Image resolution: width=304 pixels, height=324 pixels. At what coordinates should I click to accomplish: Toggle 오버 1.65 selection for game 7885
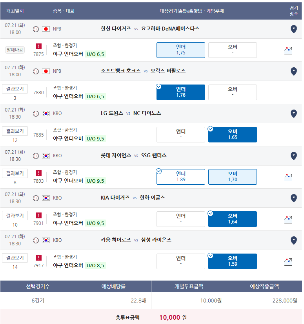coord(233,135)
